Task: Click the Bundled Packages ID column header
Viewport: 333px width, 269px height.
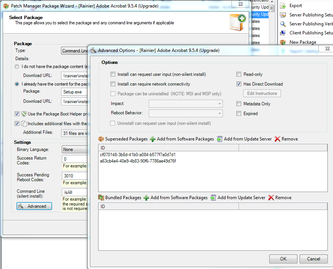Action: tap(169, 207)
